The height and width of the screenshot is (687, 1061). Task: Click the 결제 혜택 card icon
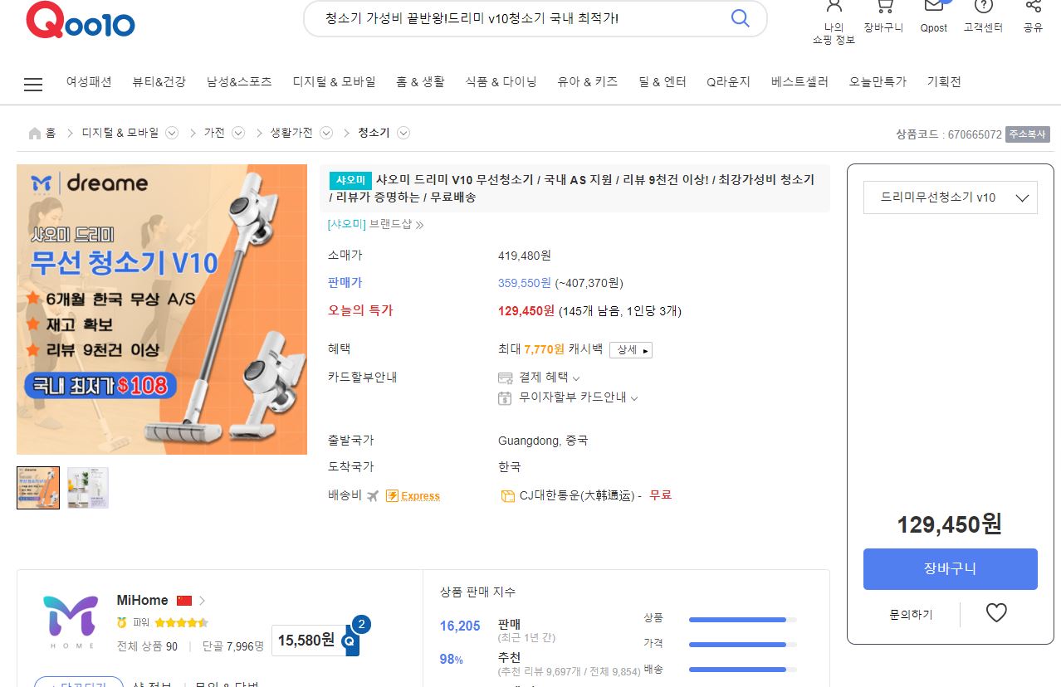506,378
